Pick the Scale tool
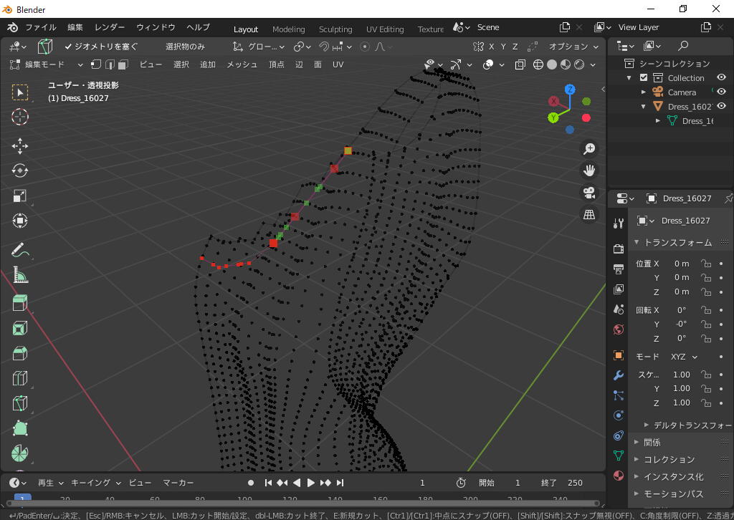This screenshot has width=734, height=520. click(x=19, y=196)
